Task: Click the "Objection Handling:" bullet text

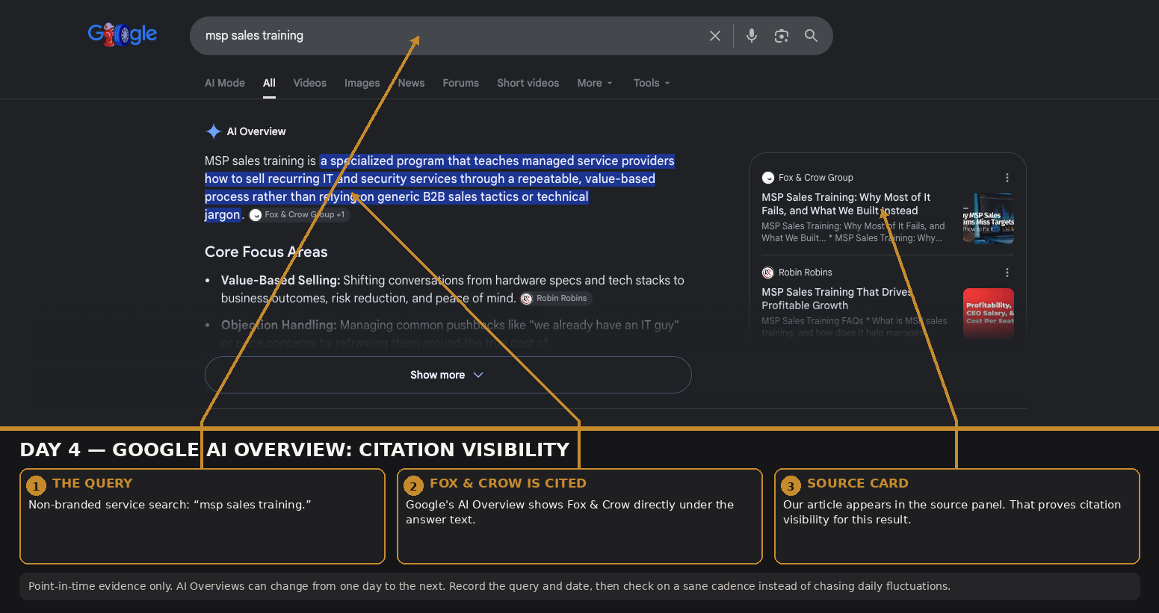Action: pyautogui.click(x=279, y=325)
